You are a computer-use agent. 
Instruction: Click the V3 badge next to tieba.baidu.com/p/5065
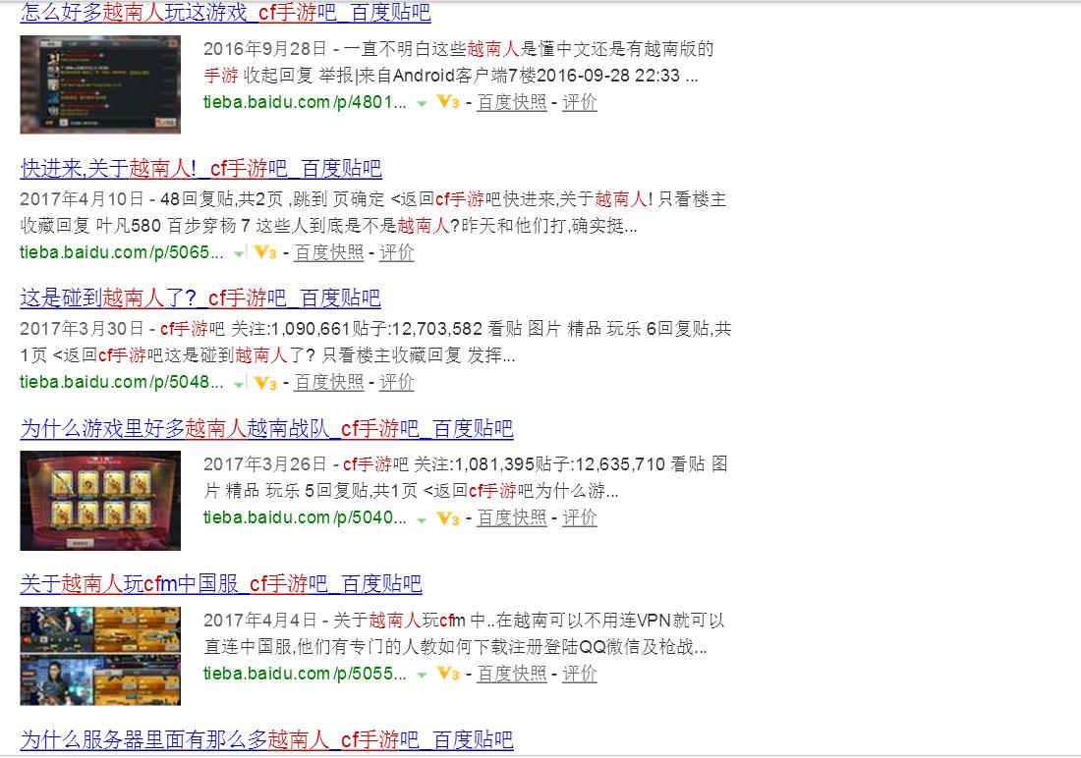click(263, 253)
